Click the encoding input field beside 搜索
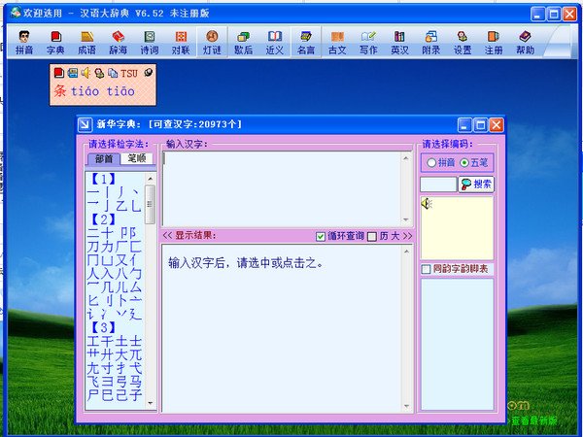583x437 pixels. pyautogui.click(x=438, y=185)
